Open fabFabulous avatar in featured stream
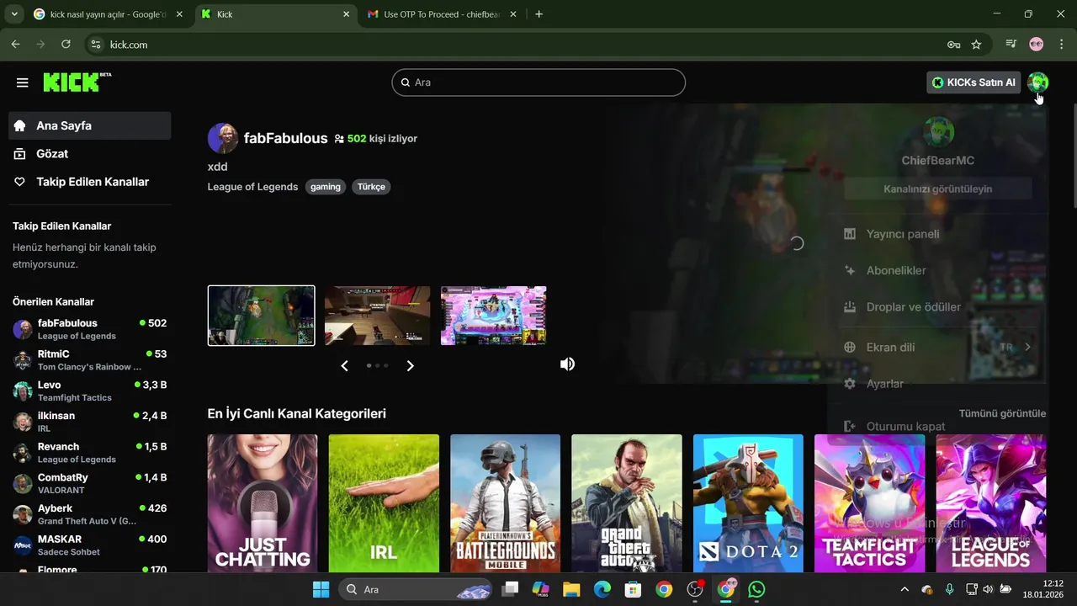Screen dimensions: 1077x606 (x=222, y=138)
